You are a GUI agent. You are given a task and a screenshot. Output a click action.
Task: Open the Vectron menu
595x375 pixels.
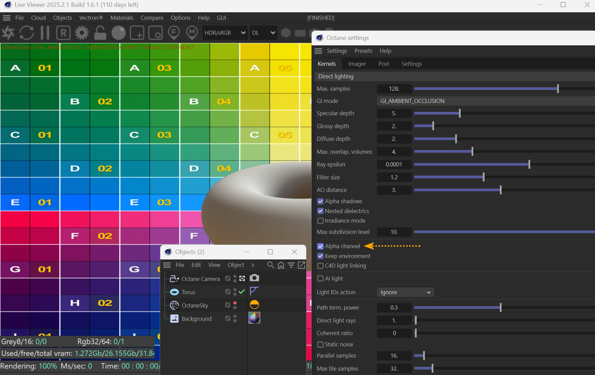coord(91,18)
